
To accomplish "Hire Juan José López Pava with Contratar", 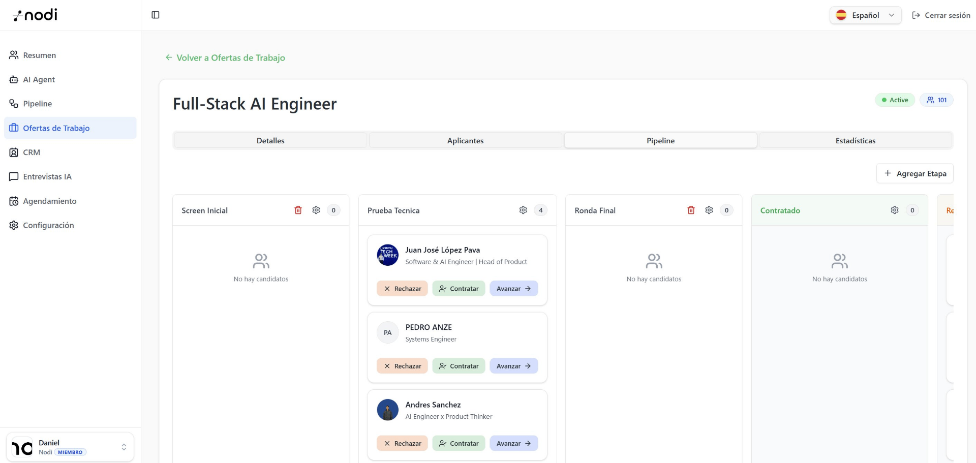I will 459,289.
